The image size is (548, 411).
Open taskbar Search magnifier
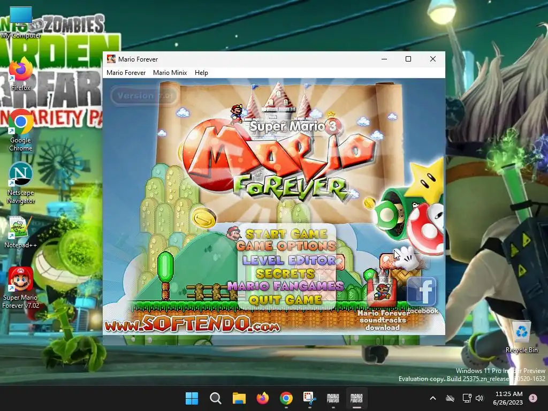(x=216, y=398)
